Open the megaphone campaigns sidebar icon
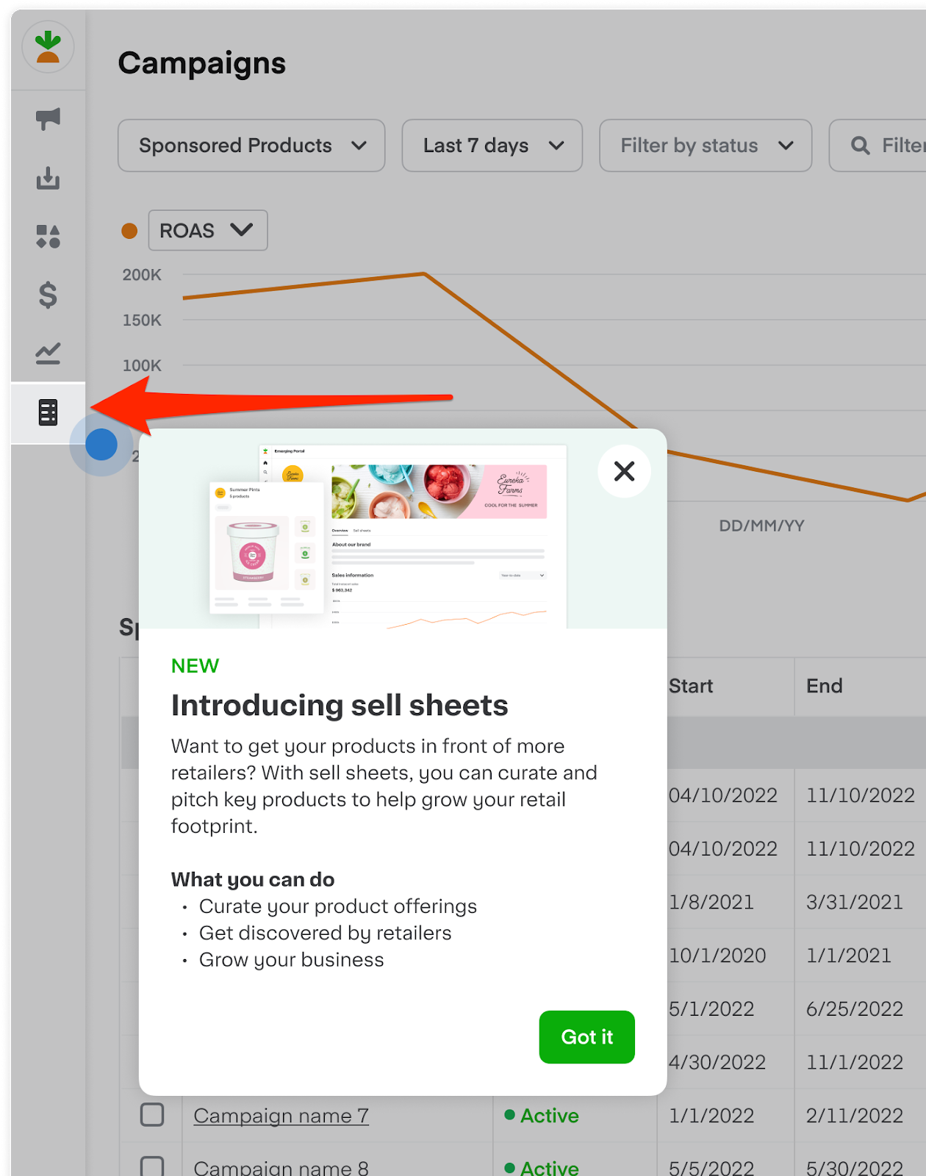The width and height of the screenshot is (926, 1176). coord(48,118)
